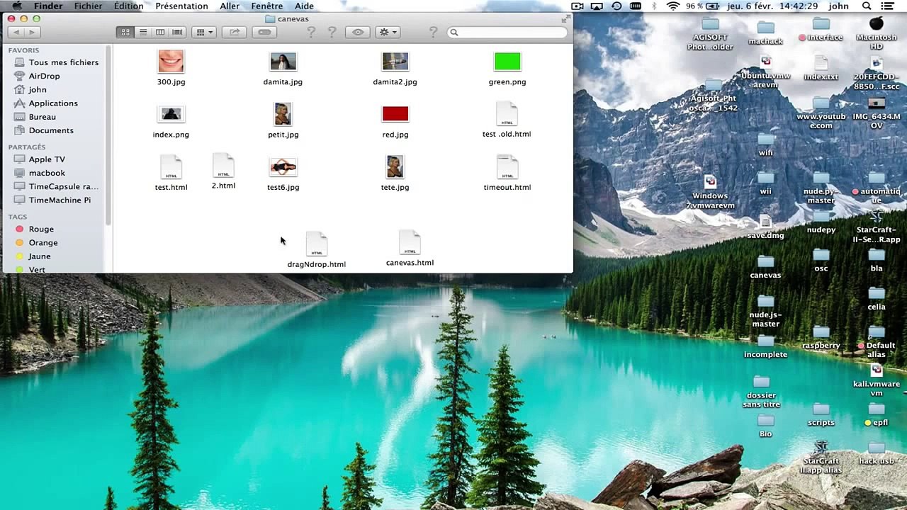Select the test.html file icon
The width and height of the screenshot is (907, 510).
171,167
